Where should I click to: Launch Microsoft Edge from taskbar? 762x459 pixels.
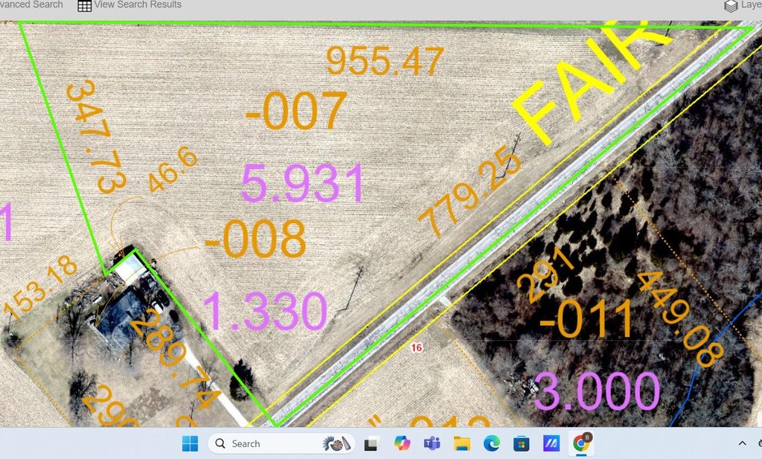point(491,444)
